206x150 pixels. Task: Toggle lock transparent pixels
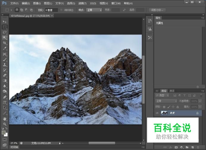click(164, 107)
